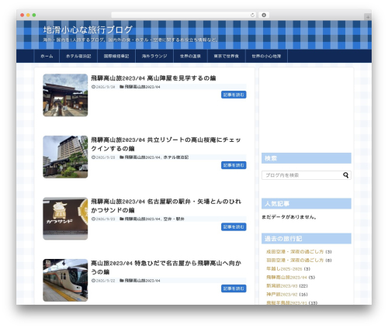This screenshot has height=328, width=388.
Task: Open the 特急ひだで名古屋から article title
Action: click(166, 268)
